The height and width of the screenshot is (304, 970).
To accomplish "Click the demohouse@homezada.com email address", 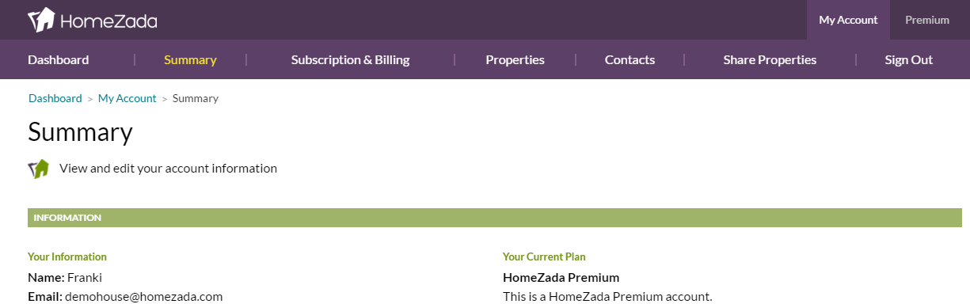I will 143,297.
